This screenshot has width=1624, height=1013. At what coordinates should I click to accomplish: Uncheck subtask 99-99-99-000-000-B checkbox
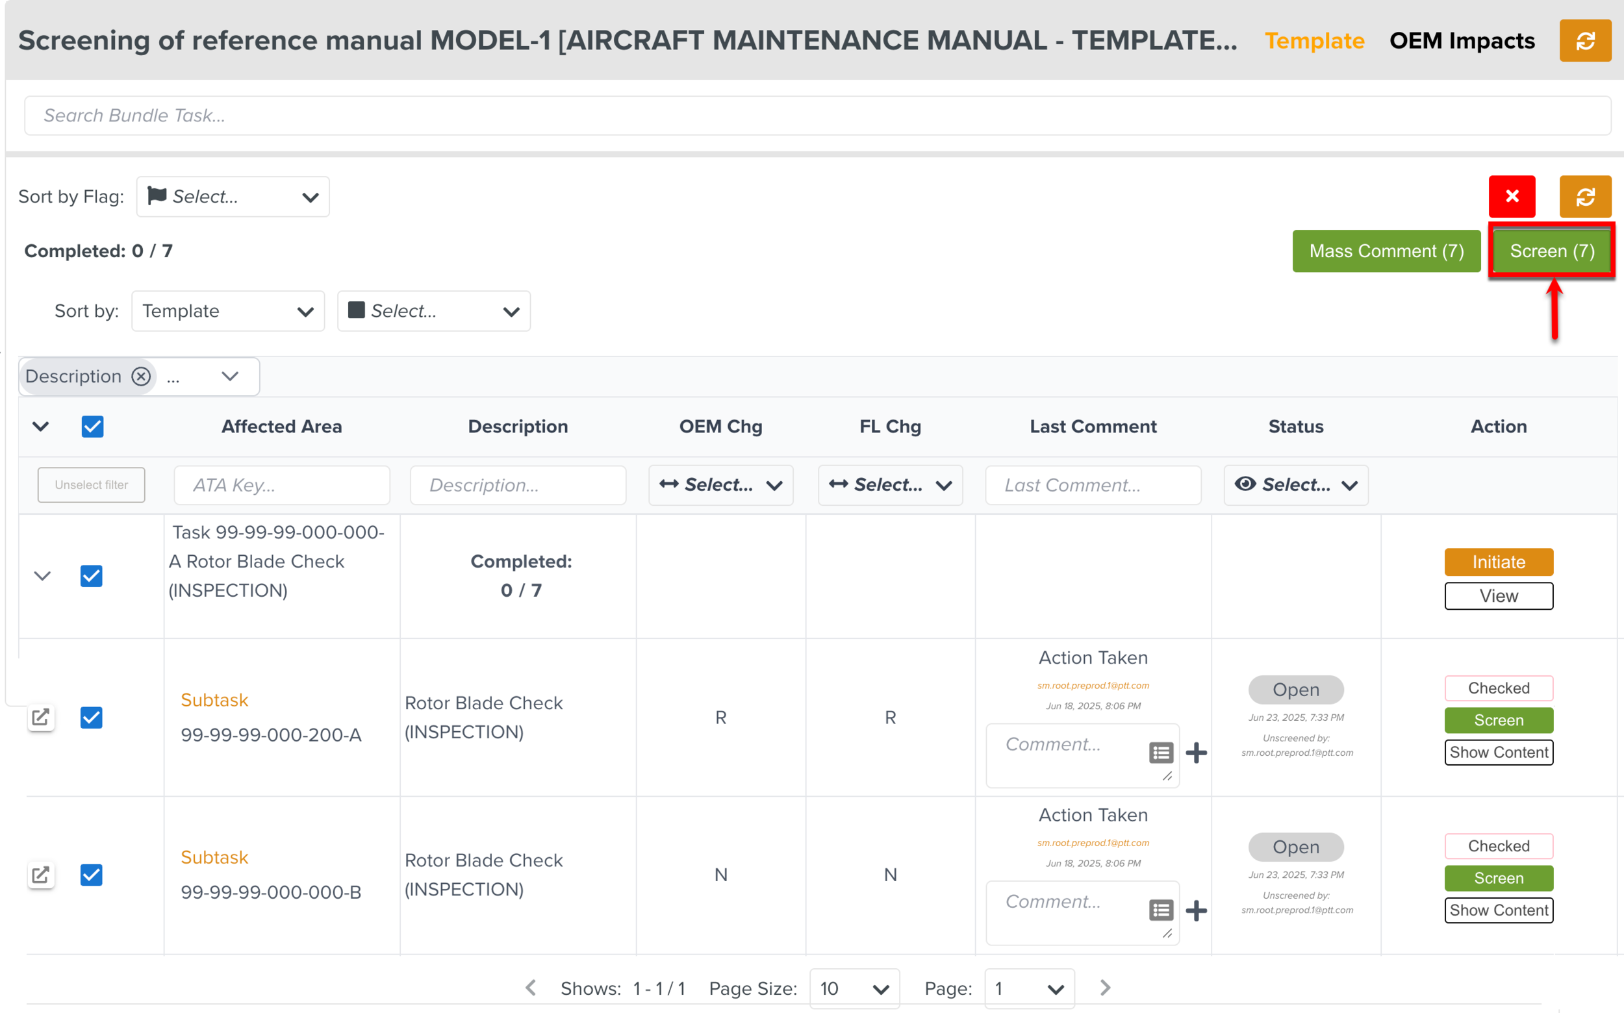(x=91, y=875)
